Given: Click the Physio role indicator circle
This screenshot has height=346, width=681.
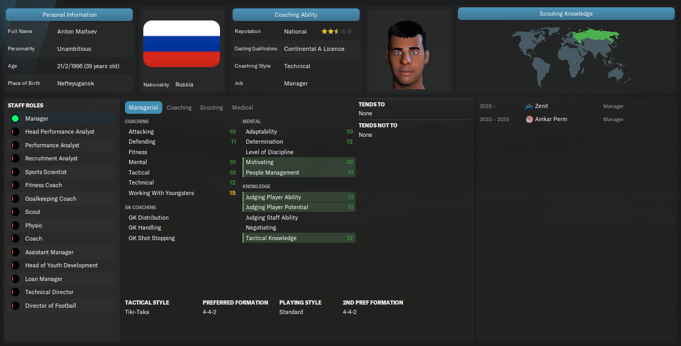Looking at the screenshot, I should [15, 225].
